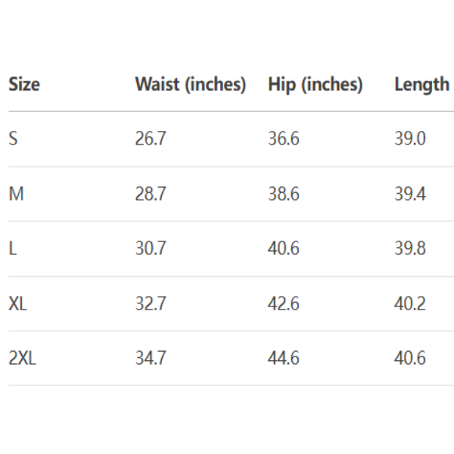Image resolution: width=454 pixels, height=454 pixels.
Task: Select the 40.6 hip value
Action: pos(284,249)
